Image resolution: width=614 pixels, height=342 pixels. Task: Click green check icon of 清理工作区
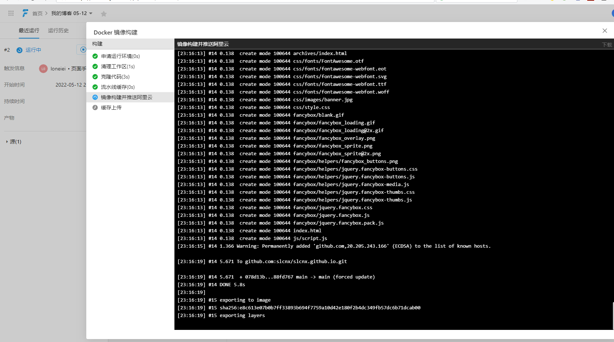(95, 66)
